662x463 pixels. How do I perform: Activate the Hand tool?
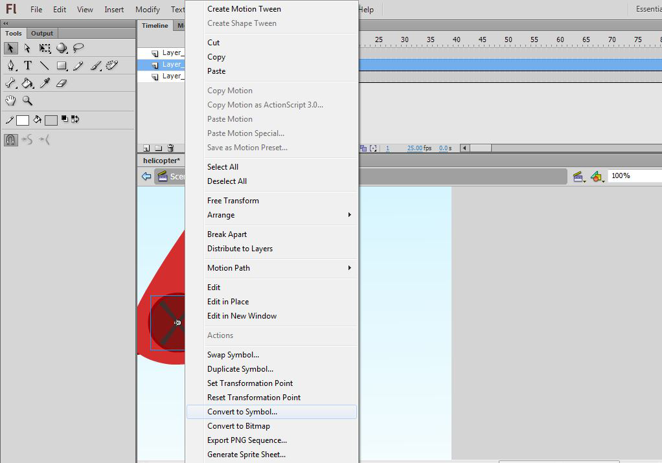(11, 100)
